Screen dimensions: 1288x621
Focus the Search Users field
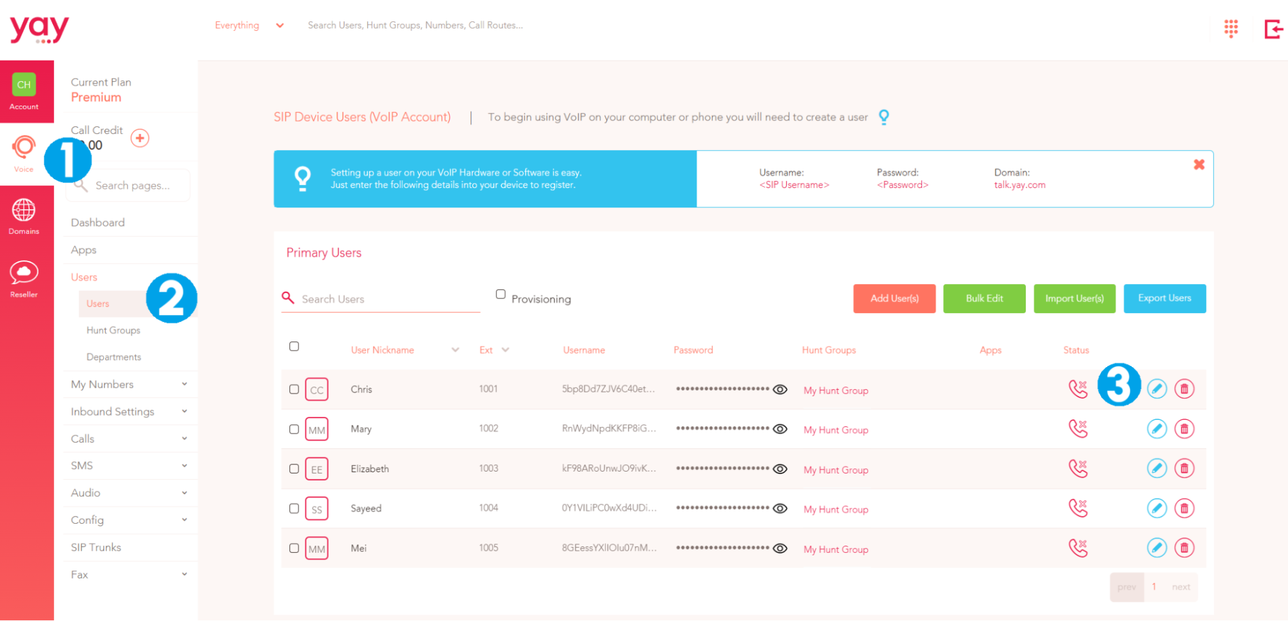pos(381,299)
